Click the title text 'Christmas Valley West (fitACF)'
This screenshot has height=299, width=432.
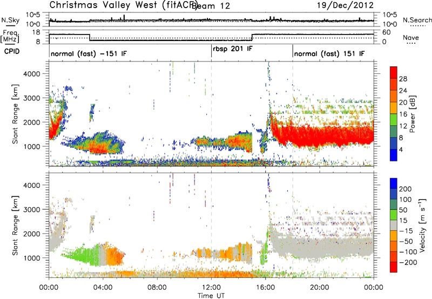(124, 5)
